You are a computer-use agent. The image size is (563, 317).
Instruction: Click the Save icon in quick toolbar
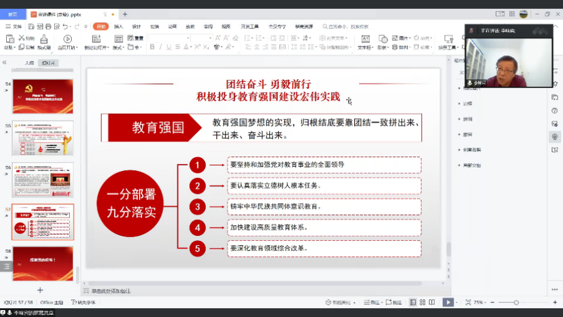(x=30, y=26)
